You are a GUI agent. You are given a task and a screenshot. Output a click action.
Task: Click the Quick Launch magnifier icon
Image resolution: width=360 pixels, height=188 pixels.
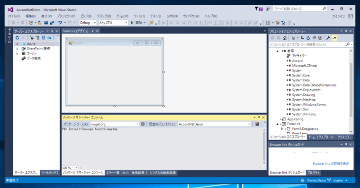(x=324, y=9)
